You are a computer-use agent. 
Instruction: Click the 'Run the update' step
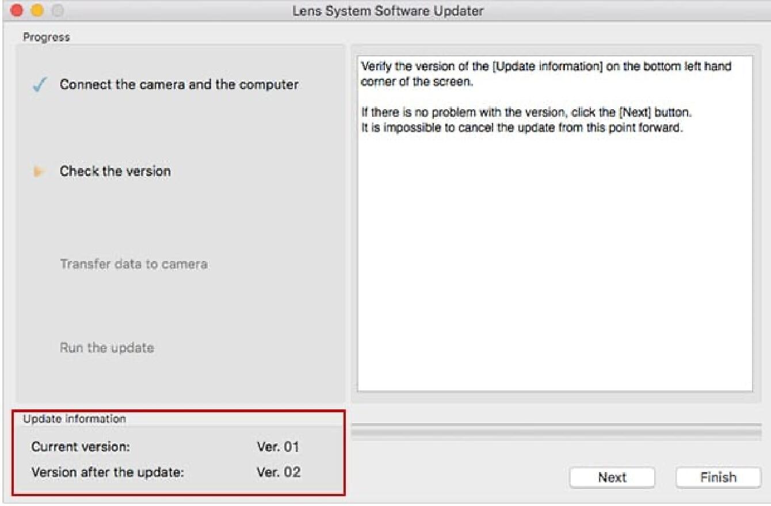[x=107, y=348]
